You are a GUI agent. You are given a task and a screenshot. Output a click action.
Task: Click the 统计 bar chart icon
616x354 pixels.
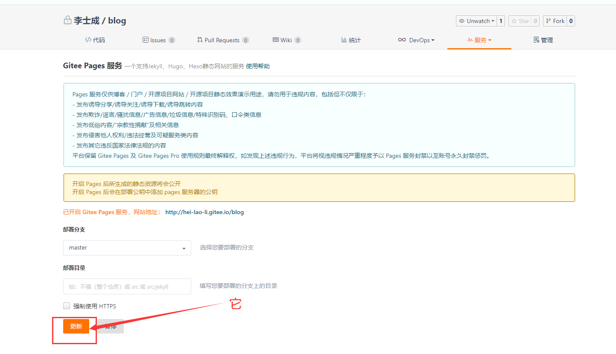(x=344, y=40)
